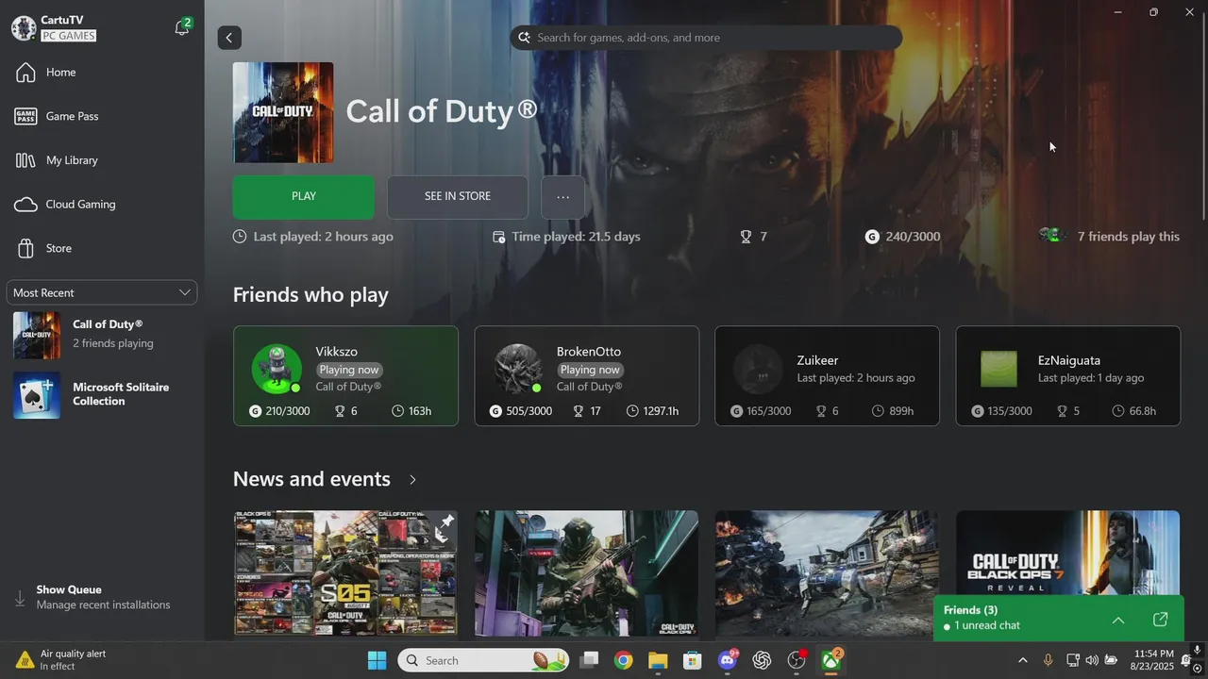Click the achievements trophy icon showing 7
Image resolution: width=1208 pixels, height=679 pixels.
[746, 237]
